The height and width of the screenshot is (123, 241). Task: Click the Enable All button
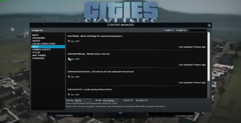[169, 30]
